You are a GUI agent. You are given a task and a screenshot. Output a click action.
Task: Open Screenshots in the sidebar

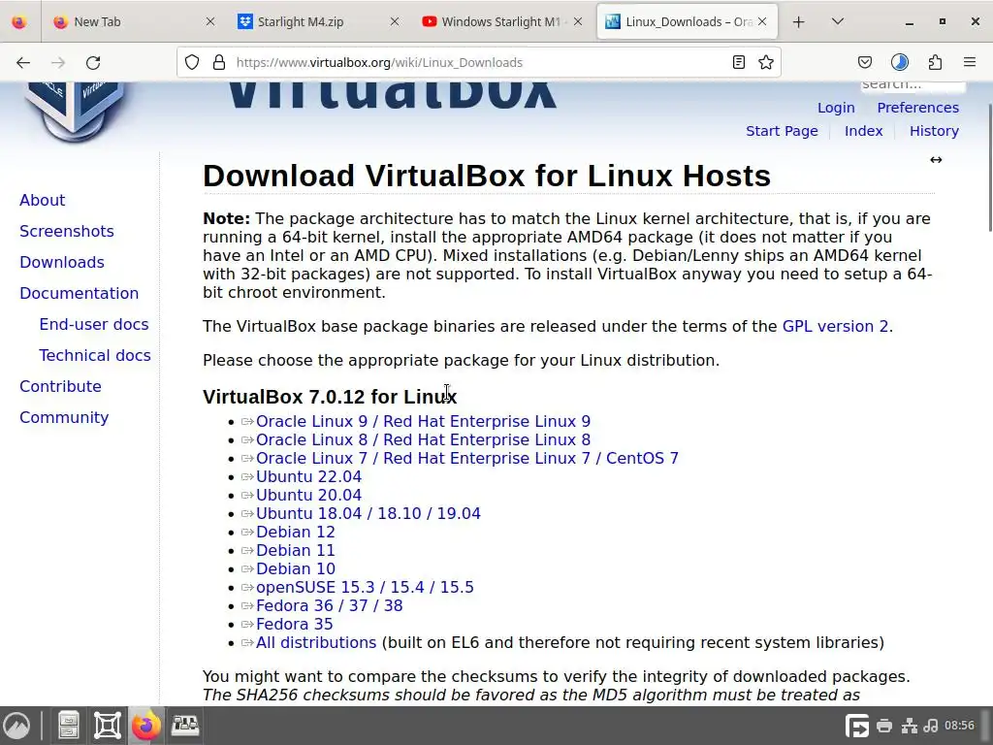[67, 231]
